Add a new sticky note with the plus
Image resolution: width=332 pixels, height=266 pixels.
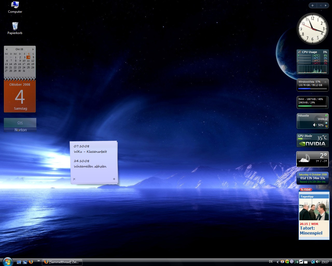[x=114, y=179]
